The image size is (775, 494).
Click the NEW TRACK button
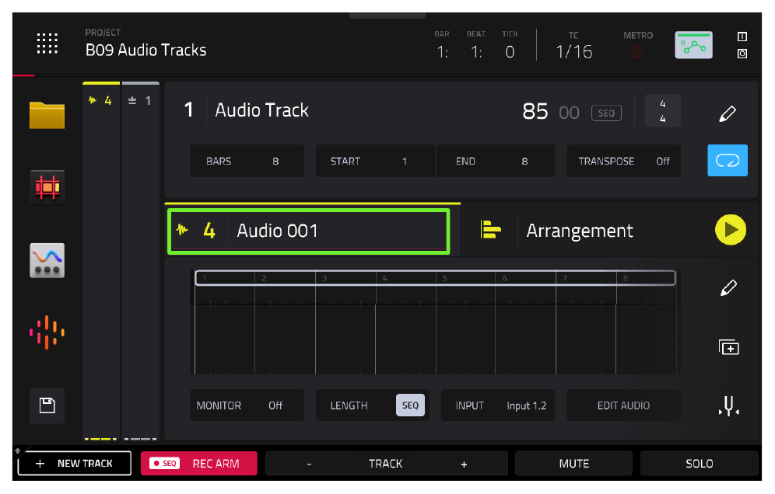click(75, 464)
